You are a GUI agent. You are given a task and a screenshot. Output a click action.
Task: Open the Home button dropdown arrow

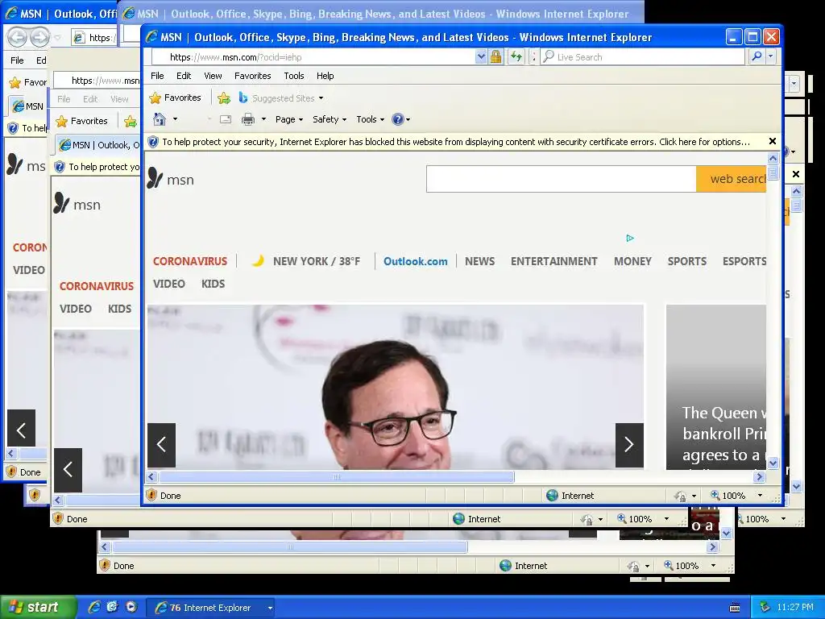click(175, 119)
